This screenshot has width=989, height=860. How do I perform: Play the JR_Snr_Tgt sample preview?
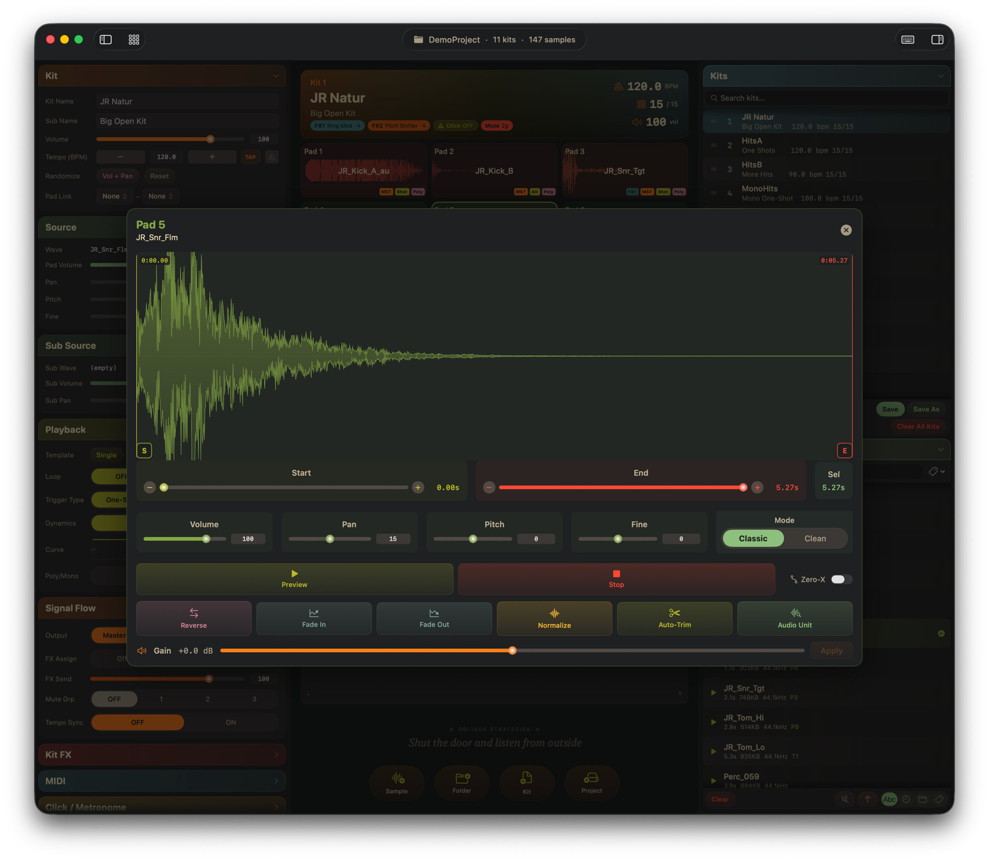tap(713, 692)
